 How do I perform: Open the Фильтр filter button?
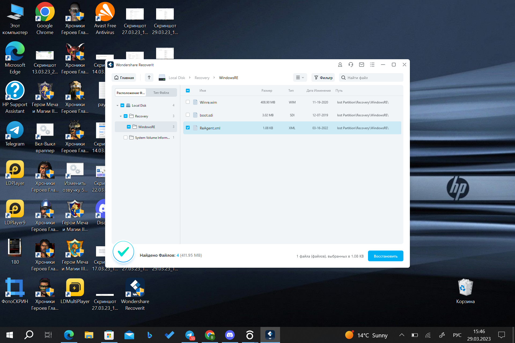(323, 77)
